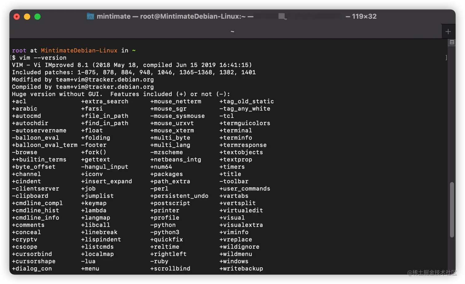Click 'Huge version without GUI' line
The width and height of the screenshot is (465, 284).
121,94
